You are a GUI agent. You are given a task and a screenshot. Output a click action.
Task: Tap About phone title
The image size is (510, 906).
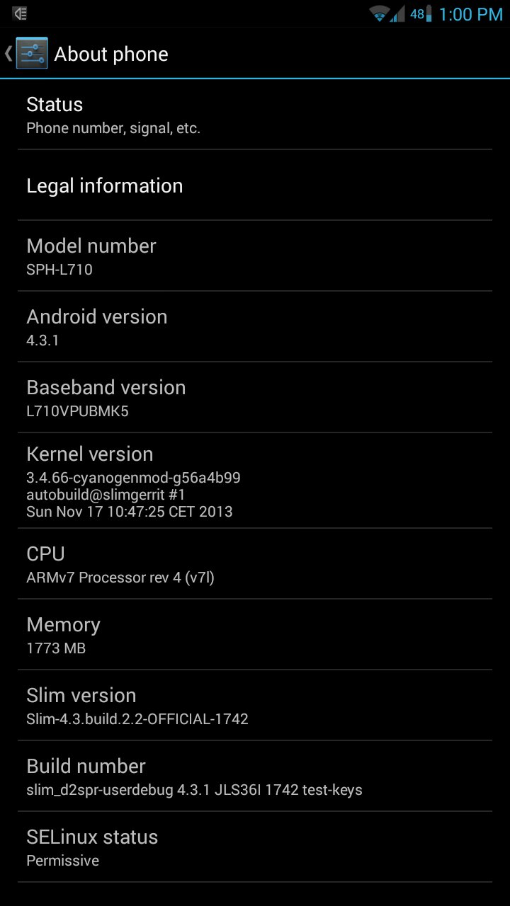(x=111, y=55)
